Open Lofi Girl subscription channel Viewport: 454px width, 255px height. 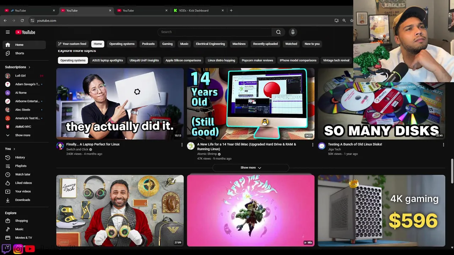pyautogui.click(x=24, y=75)
